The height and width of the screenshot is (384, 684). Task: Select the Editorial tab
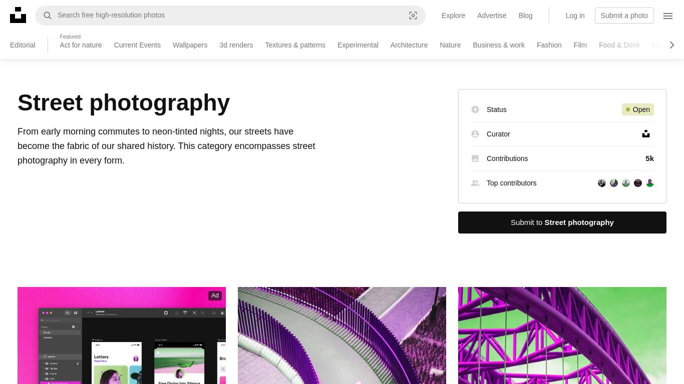point(23,45)
